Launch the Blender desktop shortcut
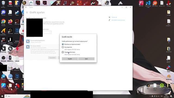 pyautogui.click(x=169, y=77)
